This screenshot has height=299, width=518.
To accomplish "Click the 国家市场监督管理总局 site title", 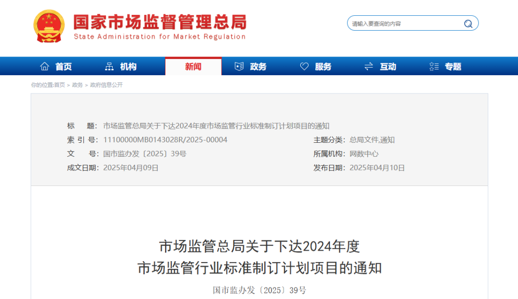I will coord(160,23).
